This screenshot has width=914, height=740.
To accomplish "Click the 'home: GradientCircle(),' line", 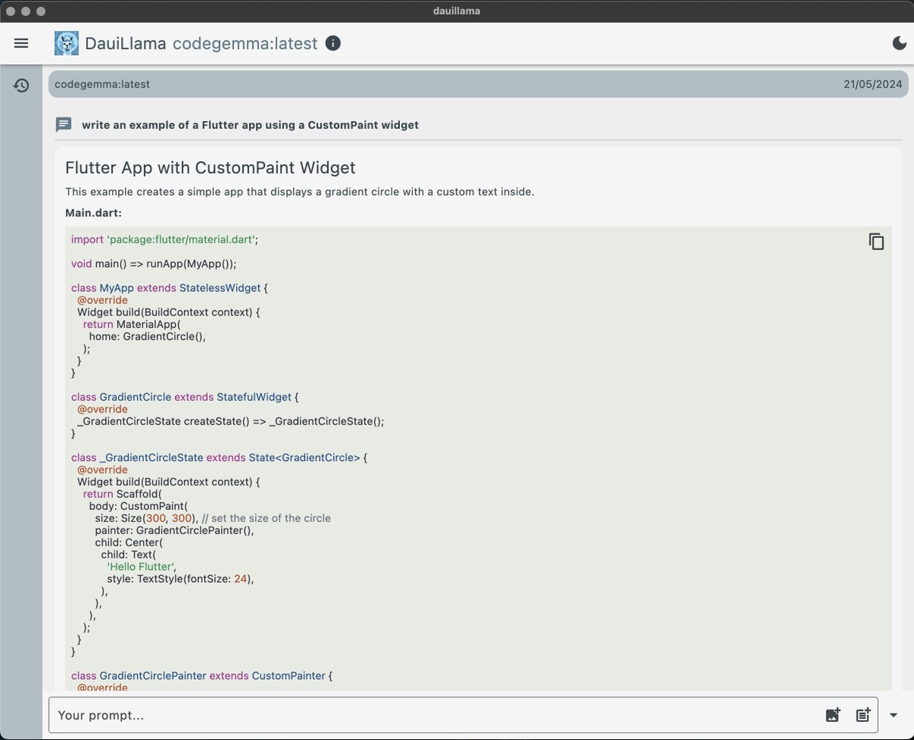I will coord(148,336).
